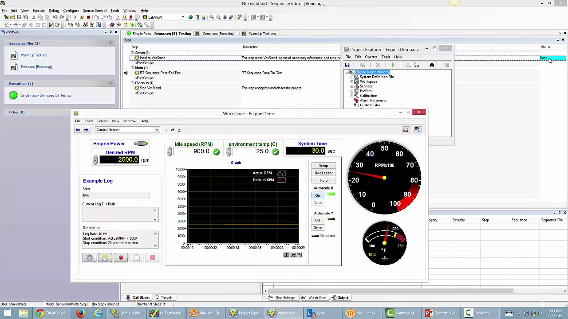
Task: Open the Execute menu in TestStand
Action: [39, 11]
